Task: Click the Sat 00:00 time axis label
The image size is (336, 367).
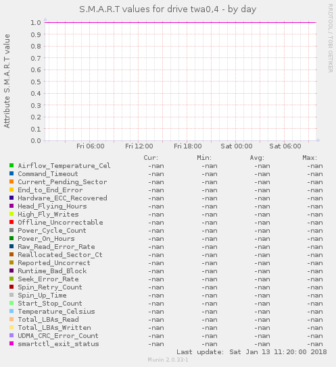Action: tap(237, 146)
